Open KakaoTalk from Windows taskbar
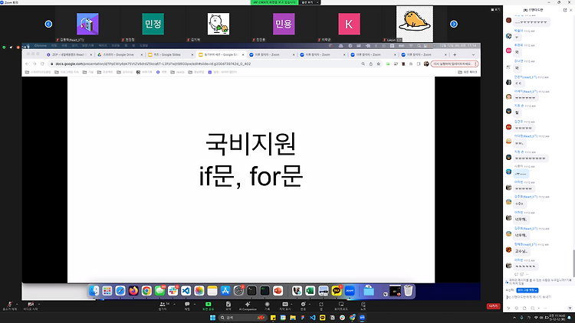 point(322,318)
